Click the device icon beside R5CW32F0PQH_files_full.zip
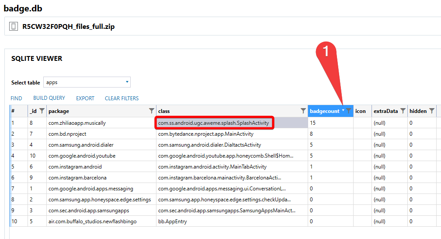Viewport: 441px width, 239px height. point(14,27)
